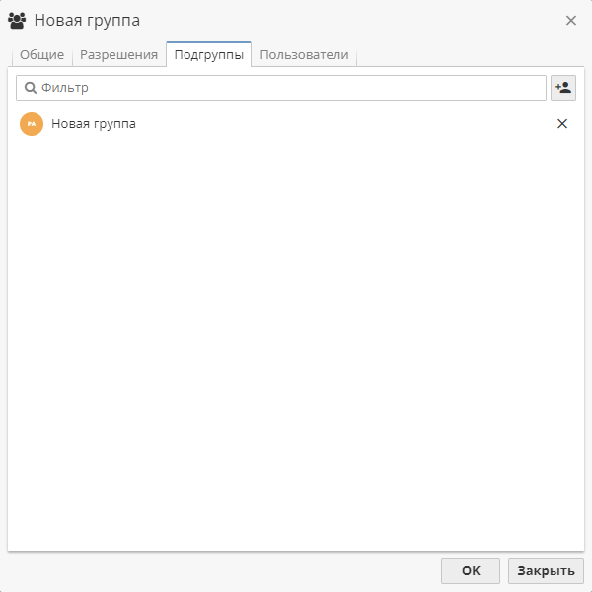The height and width of the screenshot is (592, 592).
Task: Click the group icon in the dialog title
Action: (x=17, y=21)
